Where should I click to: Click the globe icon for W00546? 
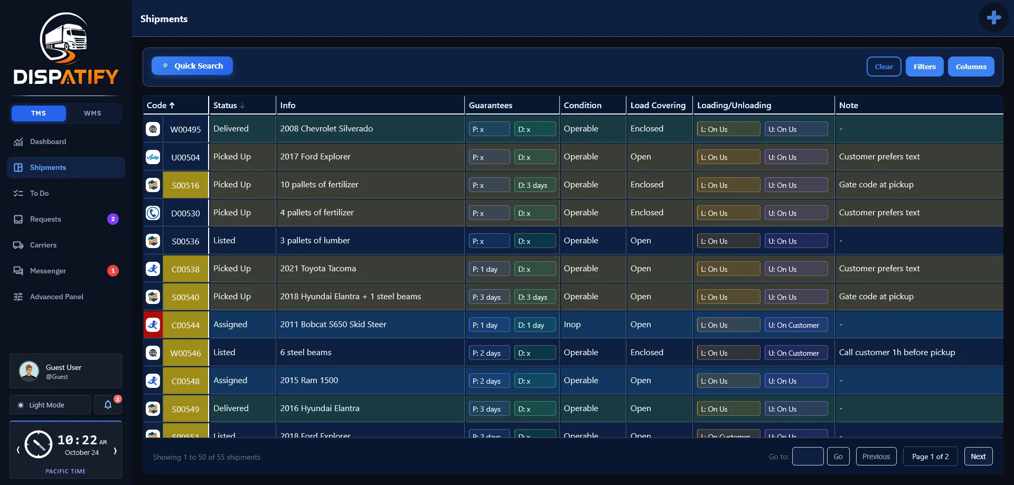[153, 353]
